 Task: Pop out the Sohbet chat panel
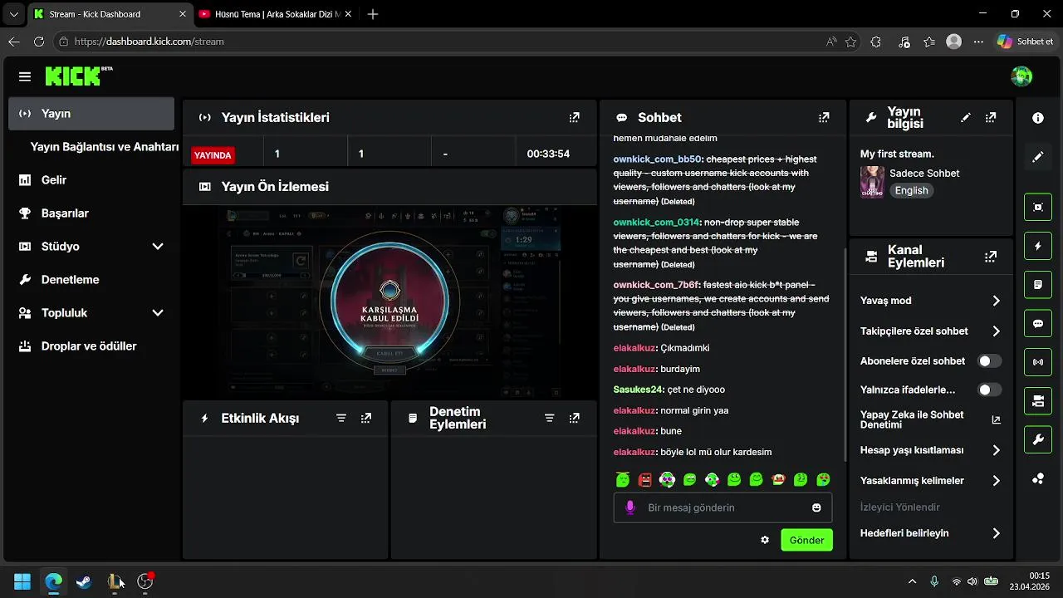pos(824,118)
